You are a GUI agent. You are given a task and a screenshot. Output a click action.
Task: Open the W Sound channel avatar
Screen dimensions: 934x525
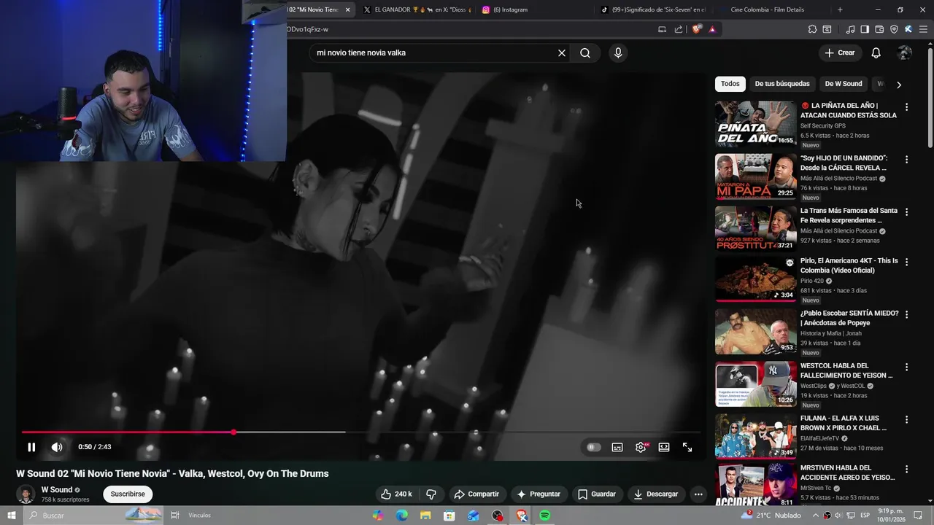pyautogui.click(x=26, y=494)
